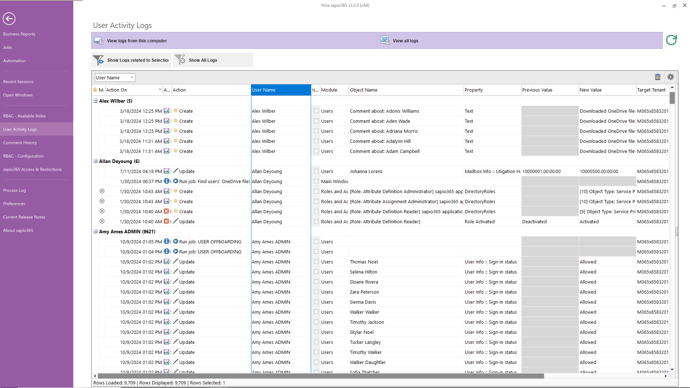Click the trash can delete icon
690x388 pixels.
657,77
